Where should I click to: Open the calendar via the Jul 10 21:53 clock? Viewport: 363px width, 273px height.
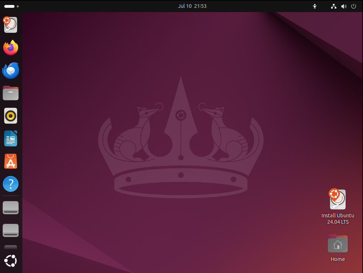click(192, 6)
